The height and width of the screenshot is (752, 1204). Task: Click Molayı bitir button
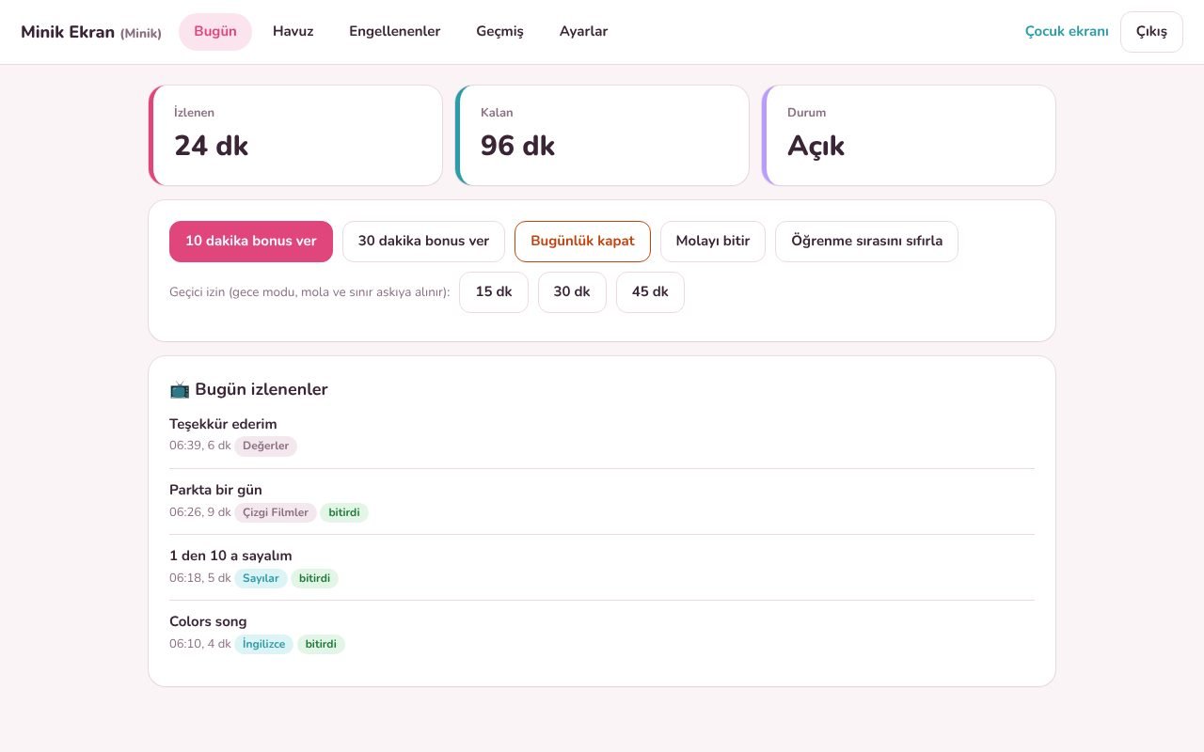(x=713, y=242)
